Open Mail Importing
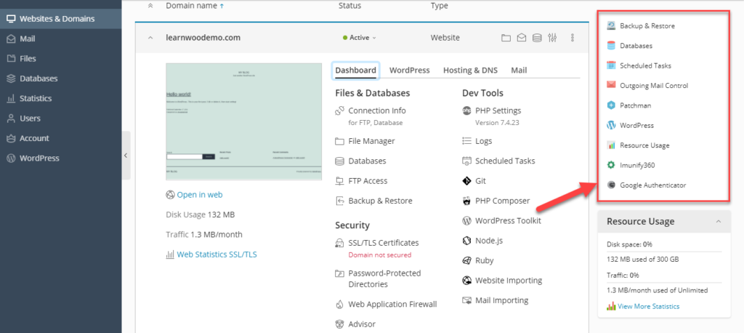Screen dimensions: 744x333 [x=501, y=301]
